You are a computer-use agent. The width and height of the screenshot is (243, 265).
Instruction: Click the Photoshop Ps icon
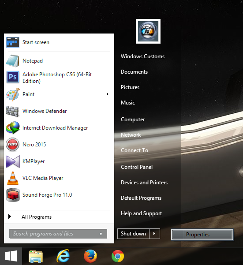pos(13,77)
